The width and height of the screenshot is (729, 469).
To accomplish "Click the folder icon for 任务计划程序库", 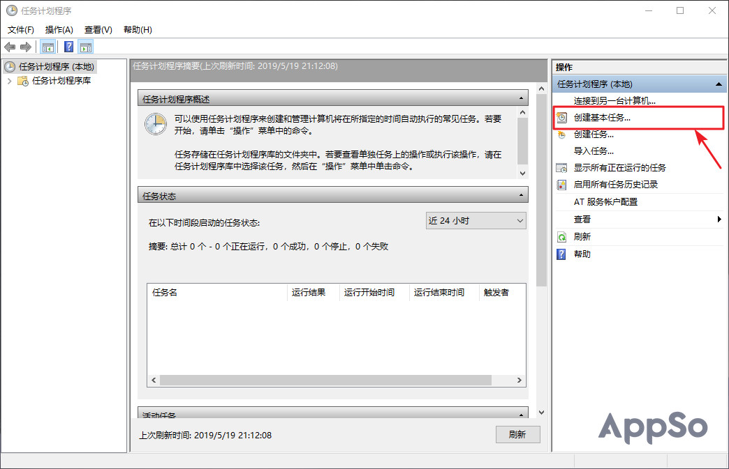I will (x=23, y=81).
